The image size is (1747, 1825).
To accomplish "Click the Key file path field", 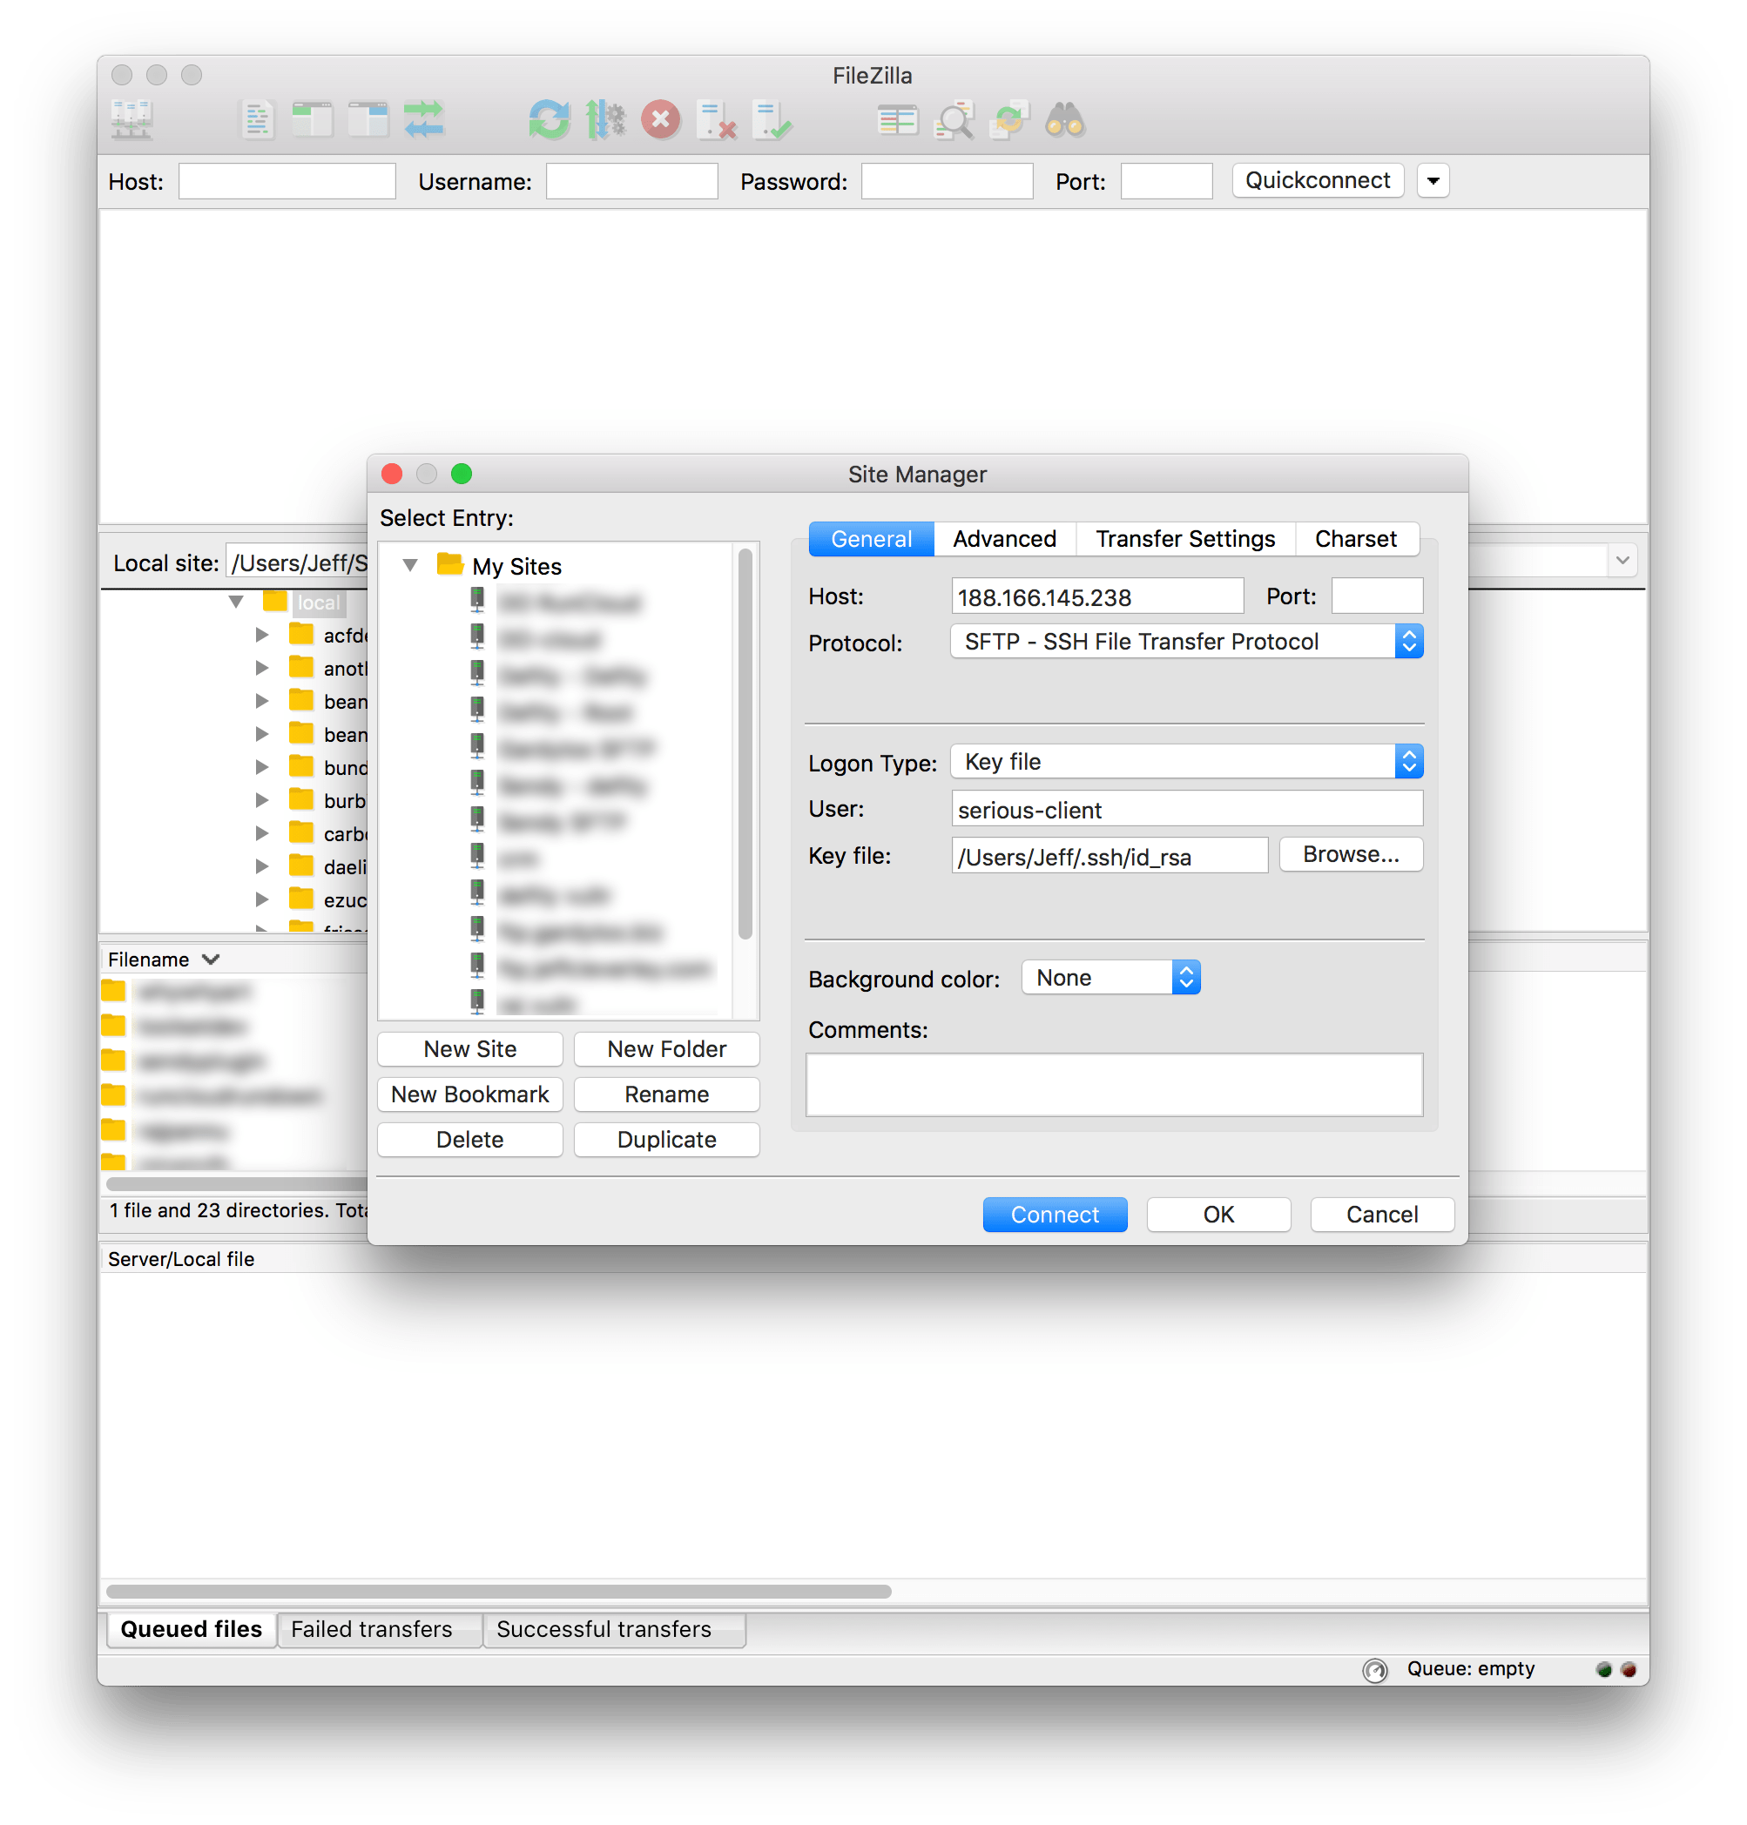I will coord(1110,856).
